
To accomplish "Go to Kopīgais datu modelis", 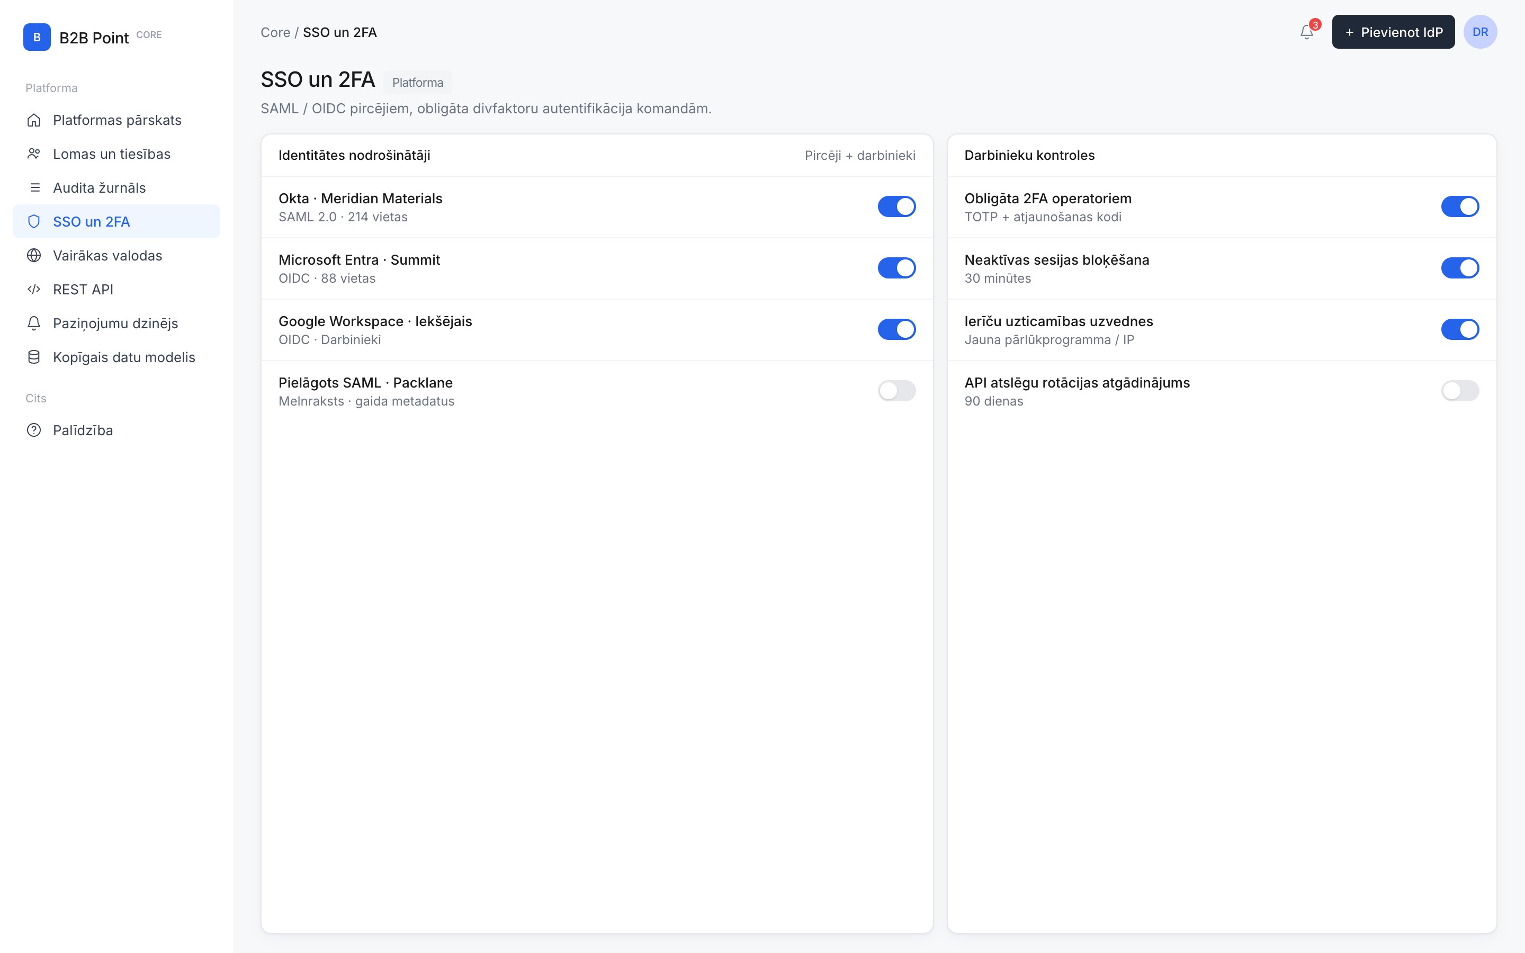I will click(x=116, y=357).
